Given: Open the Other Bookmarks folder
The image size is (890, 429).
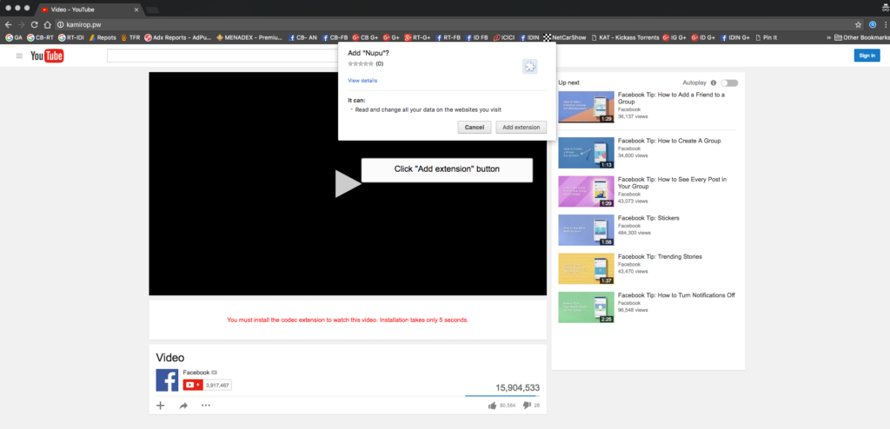Looking at the screenshot, I should point(861,37).
